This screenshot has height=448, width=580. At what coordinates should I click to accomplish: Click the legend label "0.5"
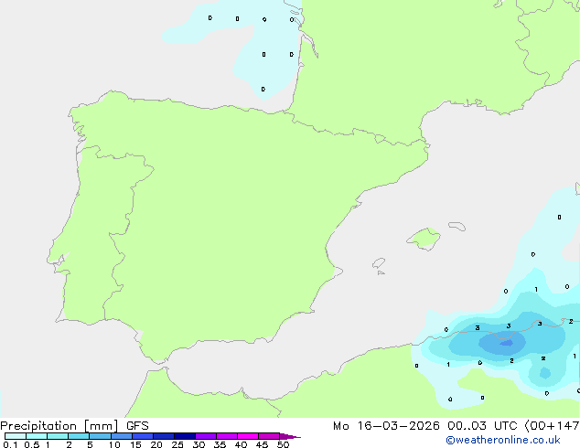pyautogui.click(x=32, y=444)
